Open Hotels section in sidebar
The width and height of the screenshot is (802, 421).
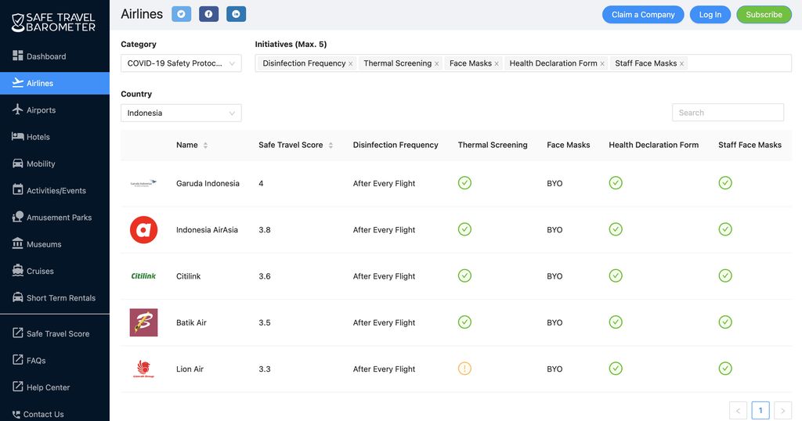(55, 137)
